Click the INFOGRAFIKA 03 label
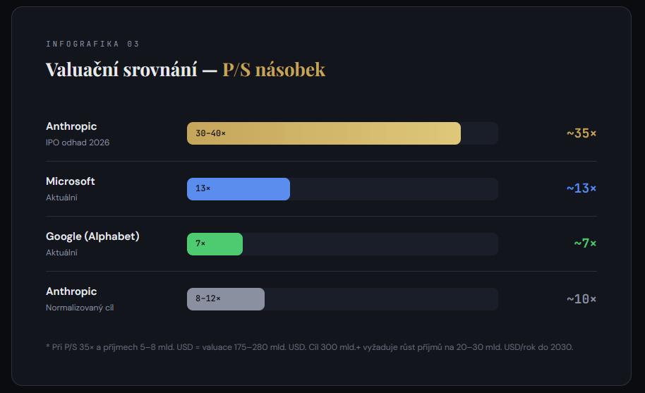This screenshot has height=393, width=645. coord(92,44)
